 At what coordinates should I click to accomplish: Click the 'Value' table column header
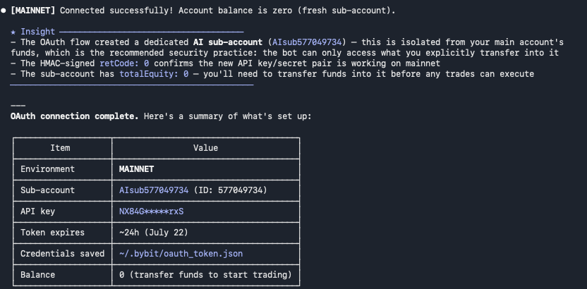tap(205, 148)
